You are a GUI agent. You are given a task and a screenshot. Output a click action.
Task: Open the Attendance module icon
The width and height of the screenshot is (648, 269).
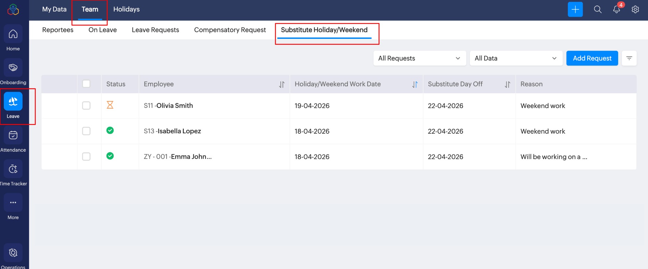(x=13, y=135)
